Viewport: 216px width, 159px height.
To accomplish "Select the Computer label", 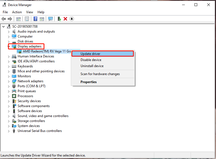I will click(x=25, y=36).
